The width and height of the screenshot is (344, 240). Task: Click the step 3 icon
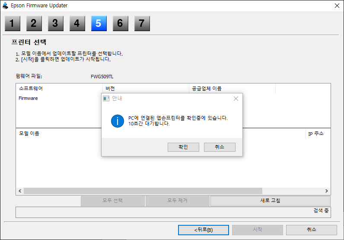coord(56,23)
